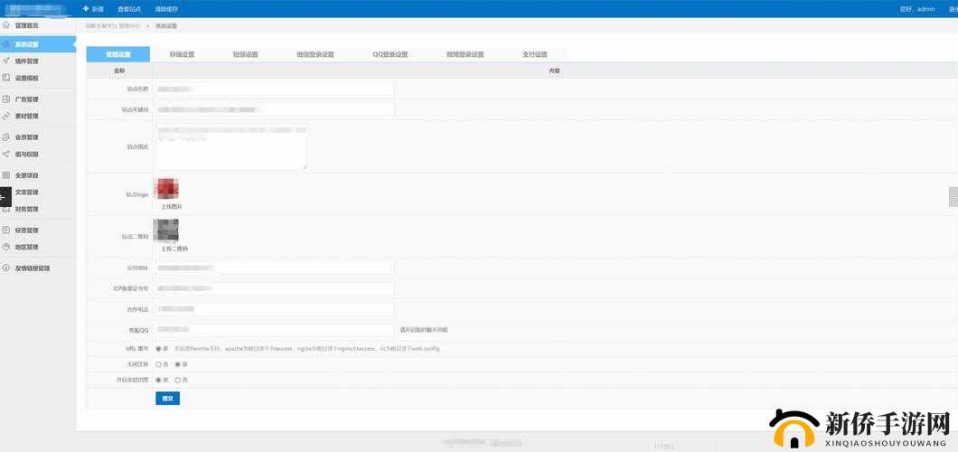Select 否 in the last radio row
Image resolution: width=958 pixels, height=452 pixels.
pos(178,381)
